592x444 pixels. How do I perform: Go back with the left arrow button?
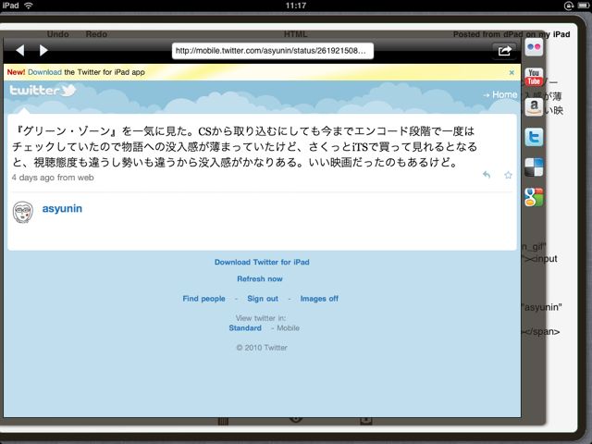[x=20, y=50]
